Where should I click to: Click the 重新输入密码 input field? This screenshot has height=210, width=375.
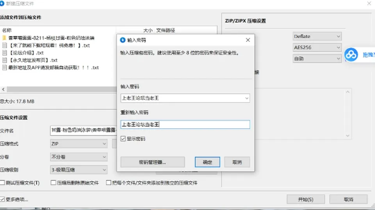185,125
